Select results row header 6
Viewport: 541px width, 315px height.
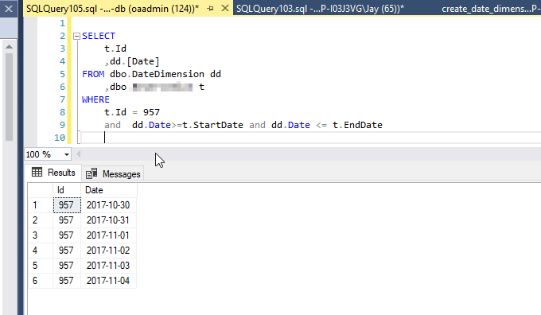click(x=41, y=281)
